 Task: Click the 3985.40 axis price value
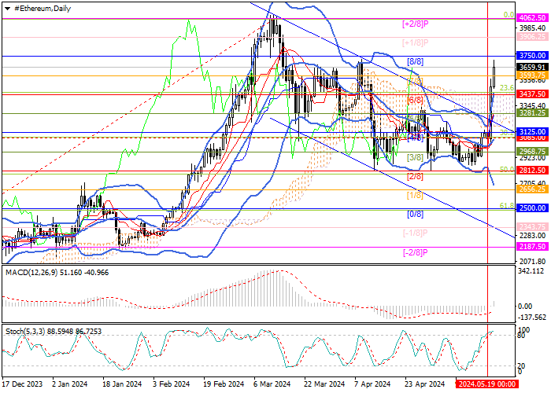533,28
